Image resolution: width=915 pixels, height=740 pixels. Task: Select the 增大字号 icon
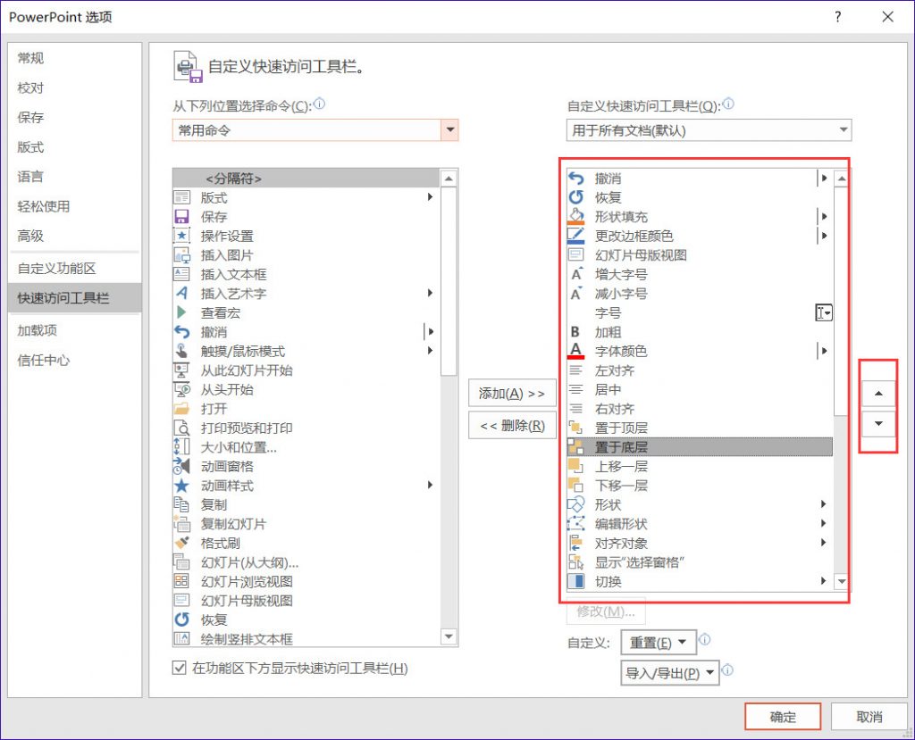pyautogui.click(x=576, y=274)
